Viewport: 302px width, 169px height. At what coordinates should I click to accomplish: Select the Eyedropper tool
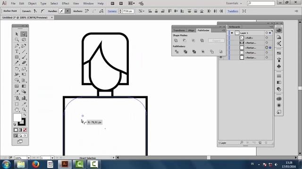pos(17,92)
